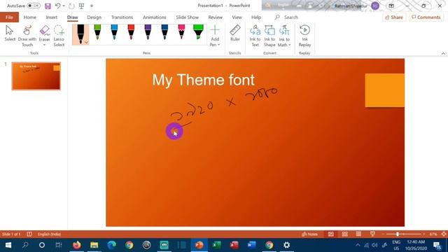
Task: Click the Search box in ribbon
Action: click(x=286, y=17)
